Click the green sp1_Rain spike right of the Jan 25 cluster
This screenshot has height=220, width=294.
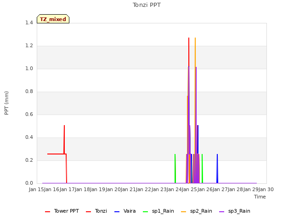pos(202,168)
